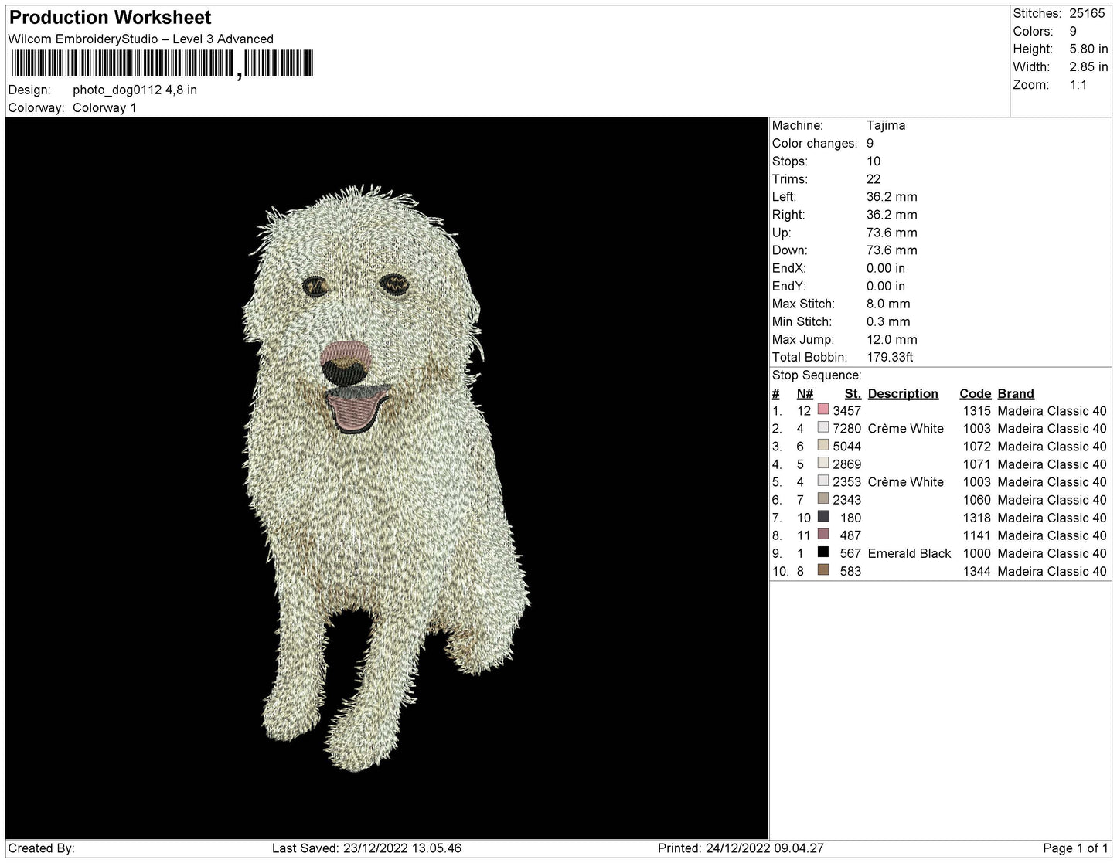Click the embroidered dog preview image
Viewport: 1117px width, 863px height.
pyautogui.click(x=387, y=479)
